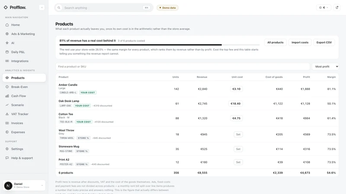Viewport: 346px width, 194px height.
Task: Edit Amber Candle unit cost €3.10
Action: [x=236, y=89]
